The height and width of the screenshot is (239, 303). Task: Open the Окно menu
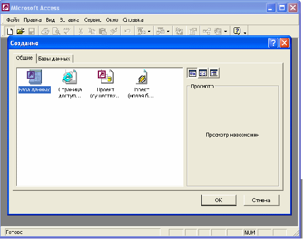tap(112, 20)
